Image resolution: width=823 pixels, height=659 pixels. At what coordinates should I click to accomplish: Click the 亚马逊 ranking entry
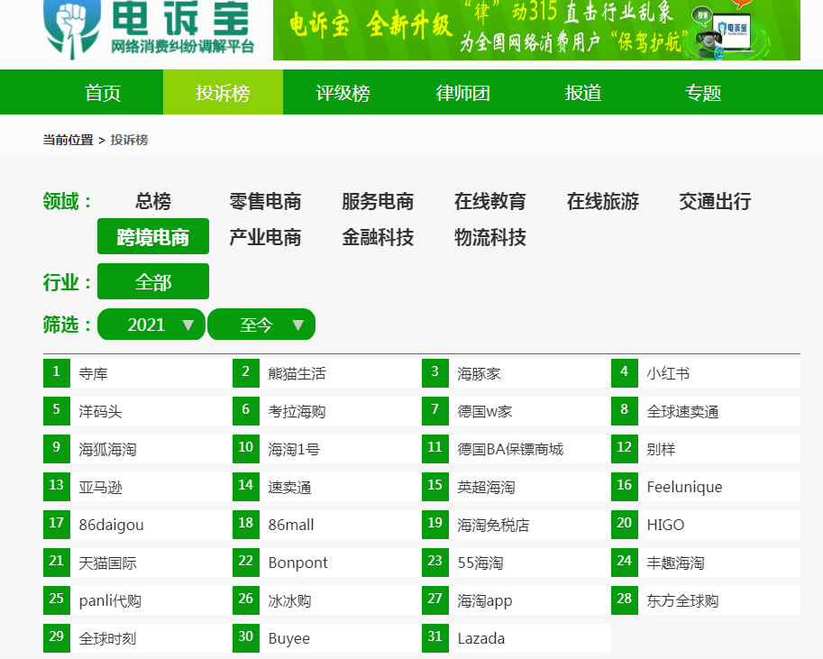101,487
